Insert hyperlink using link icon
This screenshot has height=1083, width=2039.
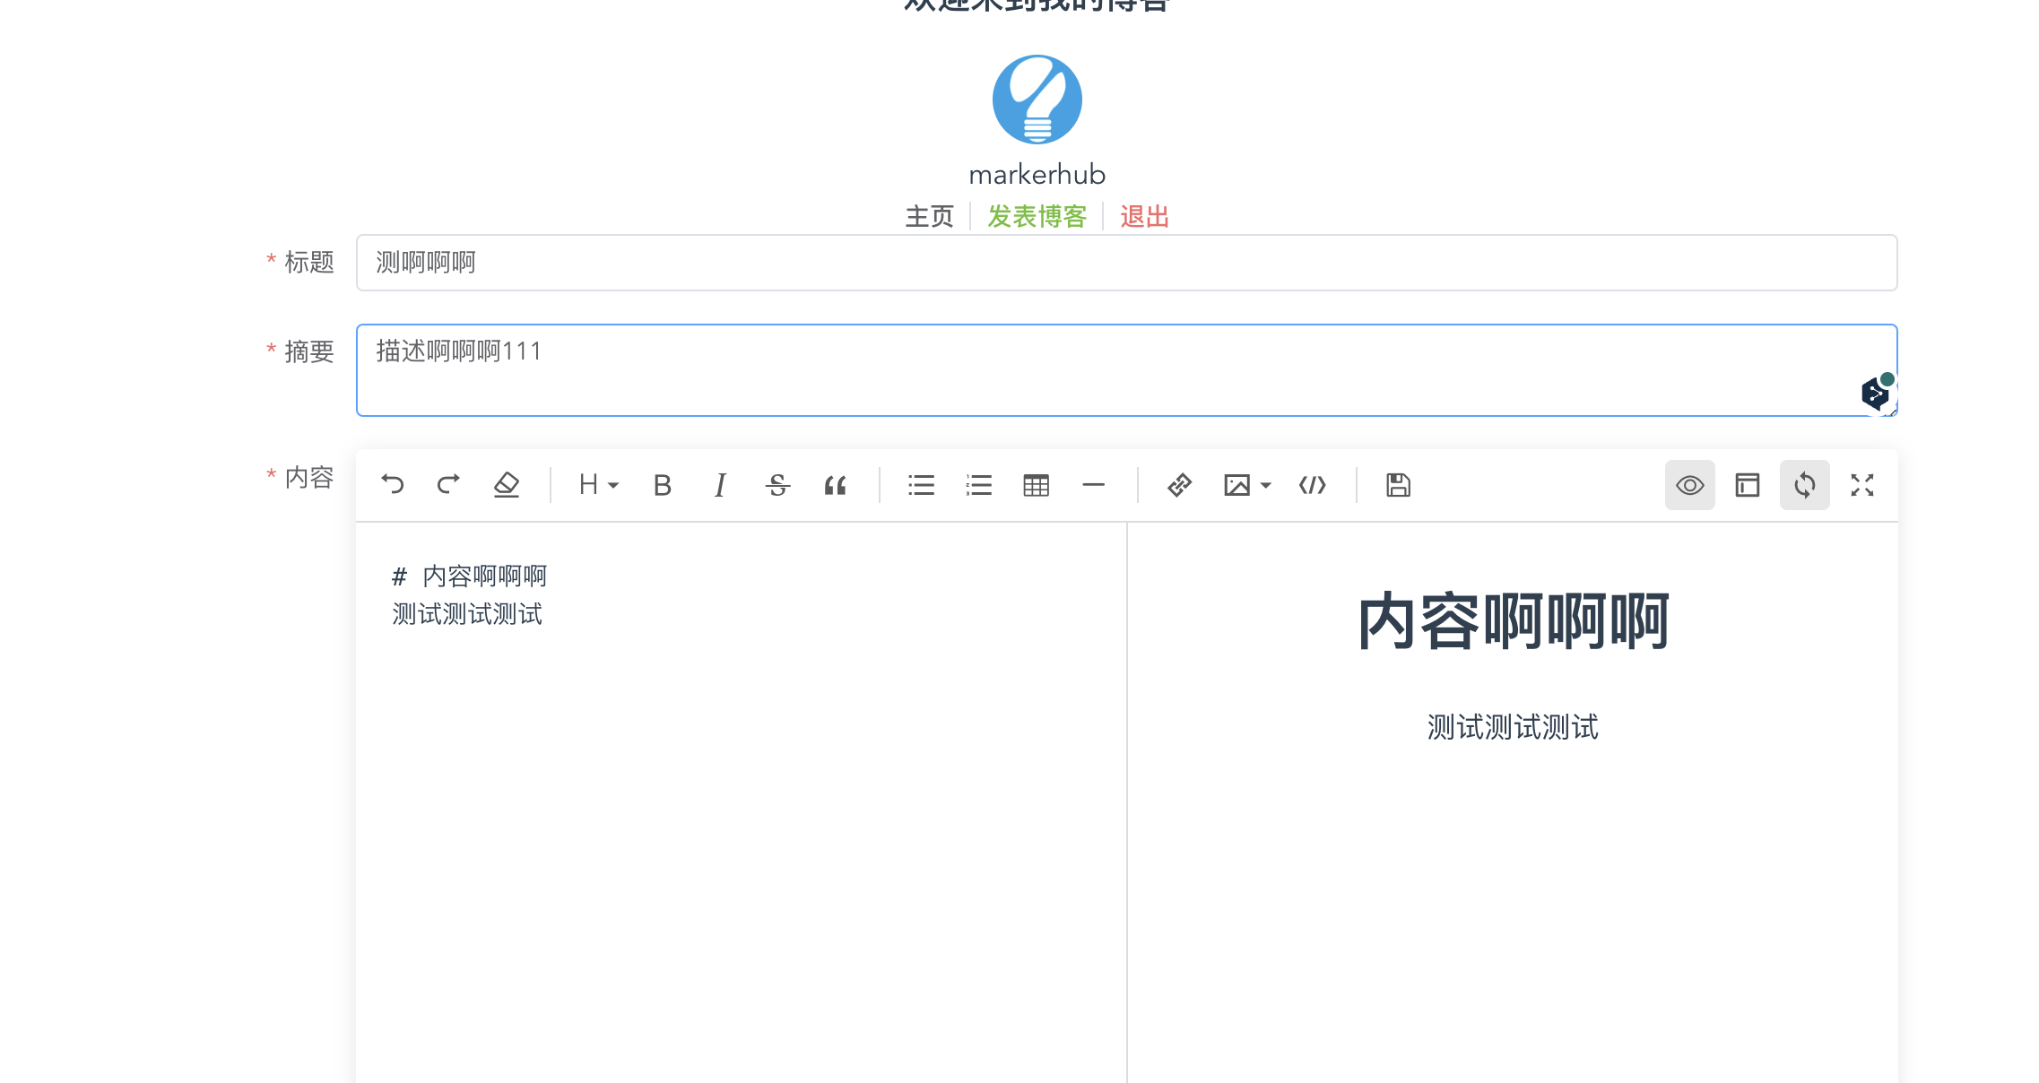pyautogui.click(x=1179, y=485)
